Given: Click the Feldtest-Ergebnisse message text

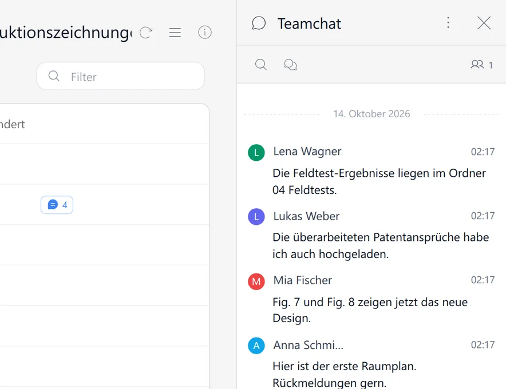Looking at the screenshot, I should coord(379,181).
